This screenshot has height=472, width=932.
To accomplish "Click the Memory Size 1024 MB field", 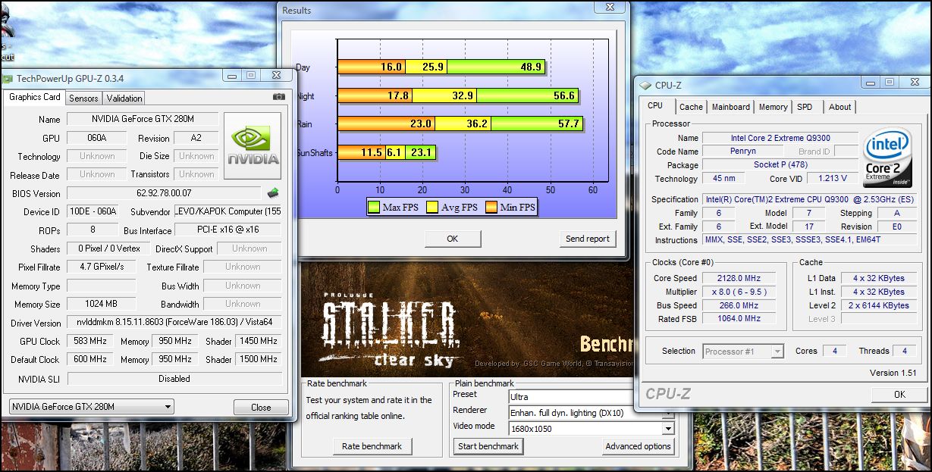I will pos(102,305).
